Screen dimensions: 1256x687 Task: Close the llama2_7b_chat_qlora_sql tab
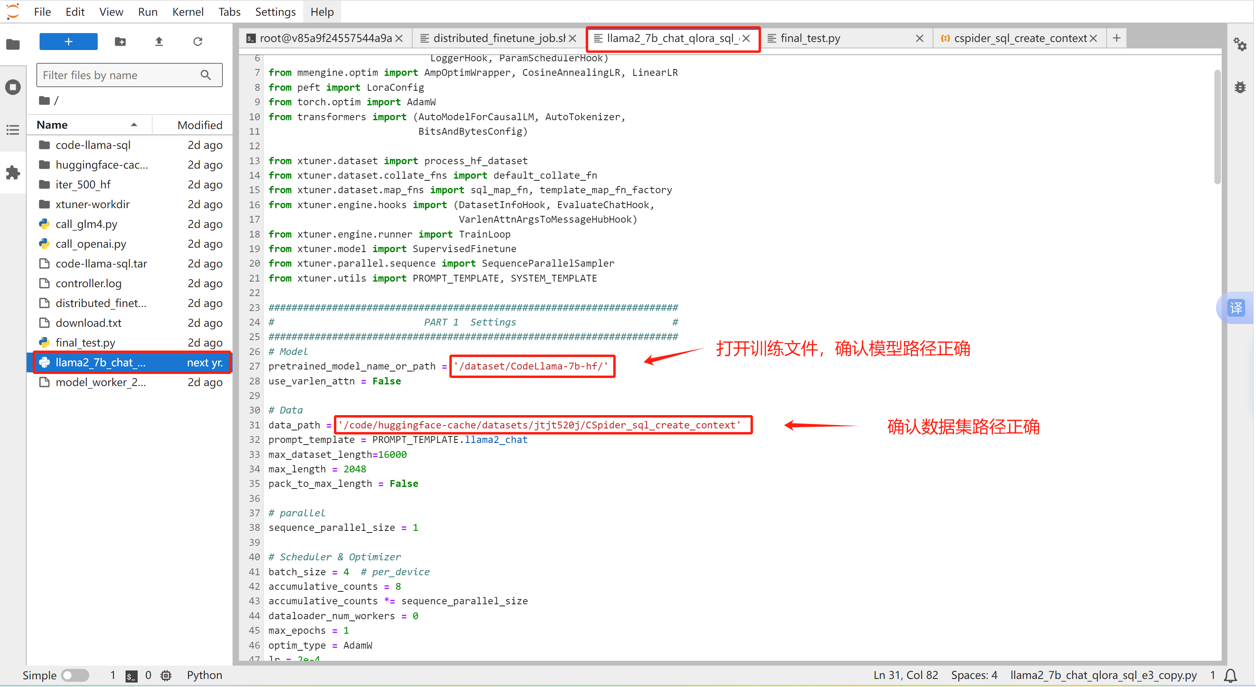click(x=746, y=38)
